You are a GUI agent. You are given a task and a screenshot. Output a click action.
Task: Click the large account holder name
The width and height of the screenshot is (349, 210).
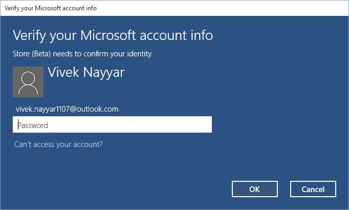pyautogui.click(x=86, y=72)
